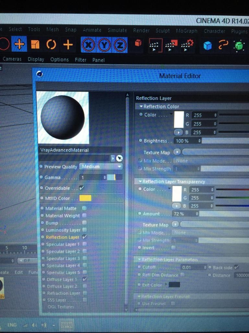Screen dimensions: 249x333
Task: Click the Material Editor grip handle
Action: [x=41, y=86]
